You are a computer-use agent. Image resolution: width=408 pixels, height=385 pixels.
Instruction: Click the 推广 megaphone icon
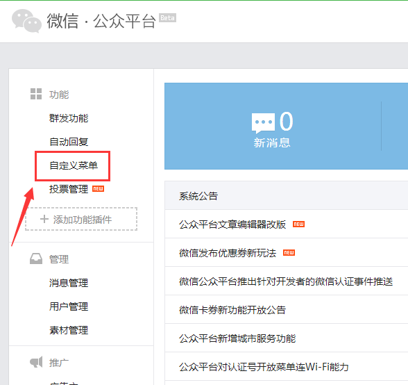click(36, 362)
